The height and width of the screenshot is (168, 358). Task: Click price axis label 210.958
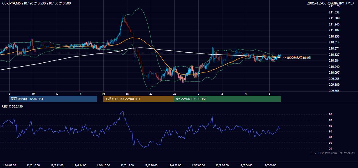[334, 36]
